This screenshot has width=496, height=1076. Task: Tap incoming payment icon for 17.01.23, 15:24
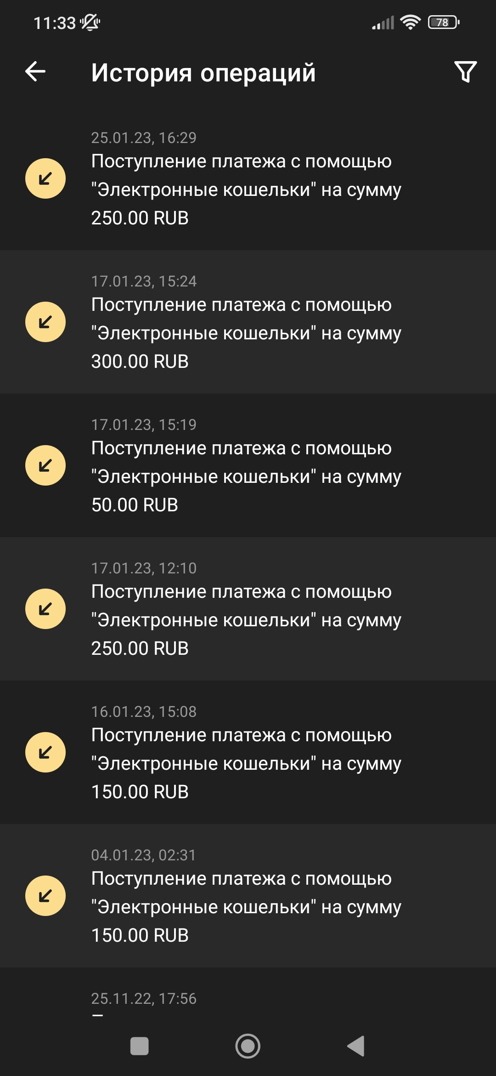(45, 322)
